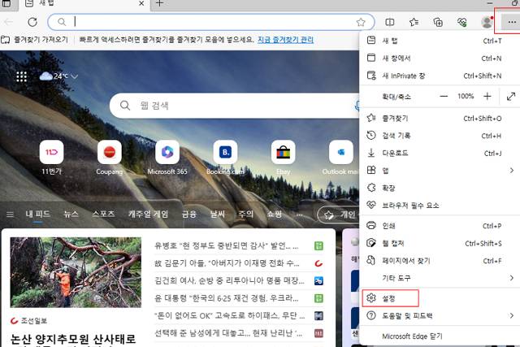Open the Coupang quick link tile

(110, 152)
